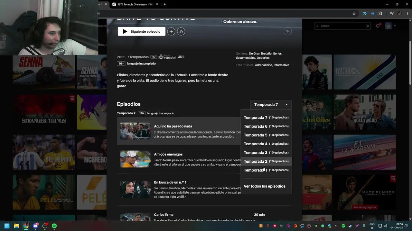Viewport: 412px width, 231px height.
Task: Click the magnifier icon in Netflix search
Action: [x=317, y=26]
